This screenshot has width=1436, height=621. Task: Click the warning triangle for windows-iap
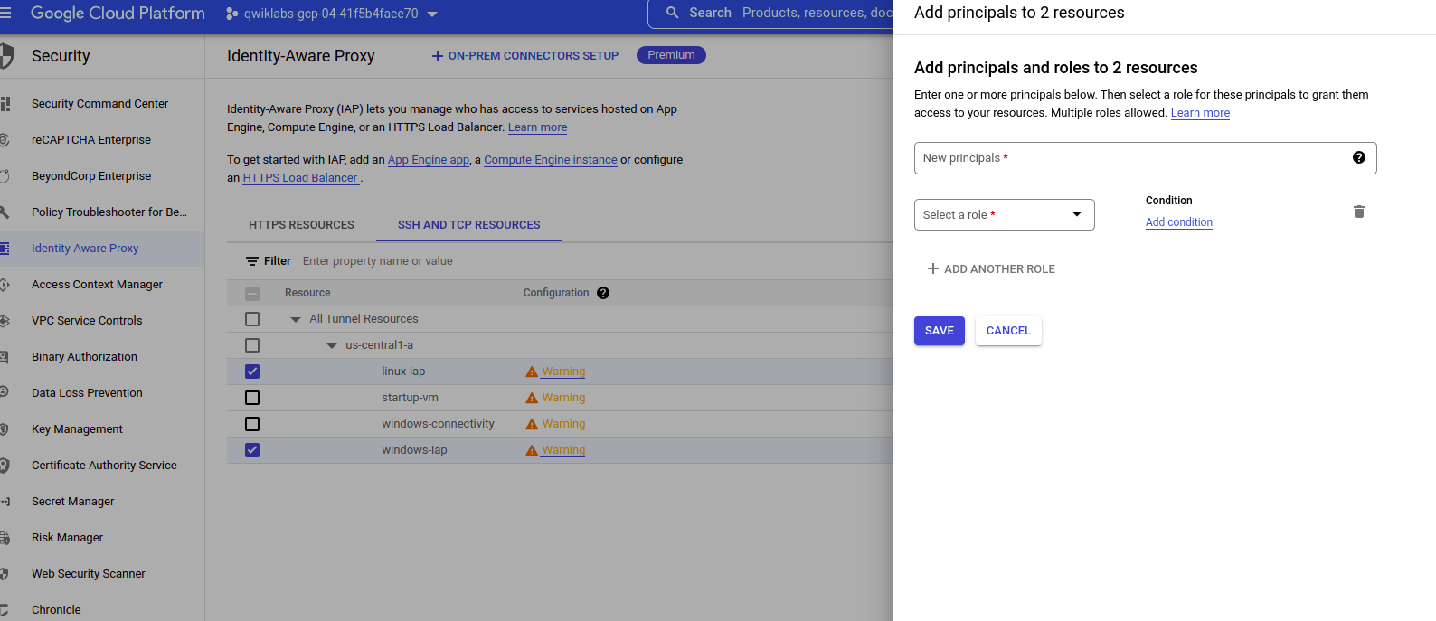(532, 450)
